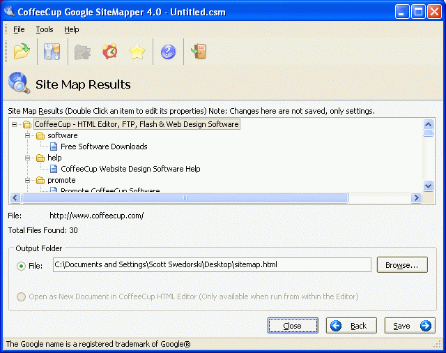Collapse the CoffeeCup root tree node
Viewport: 446px width, 353px height.
click(x=14, y=124)
